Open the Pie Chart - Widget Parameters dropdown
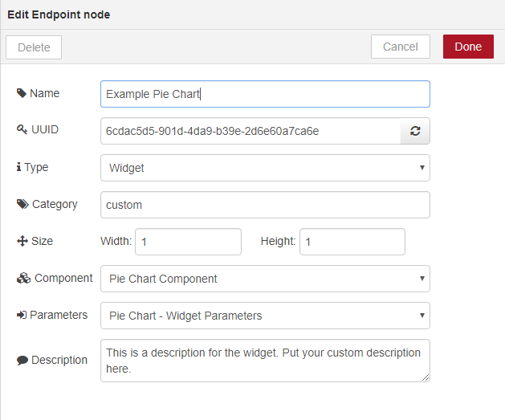This screenshot has height=420, width=505. (x=265, y=316)
